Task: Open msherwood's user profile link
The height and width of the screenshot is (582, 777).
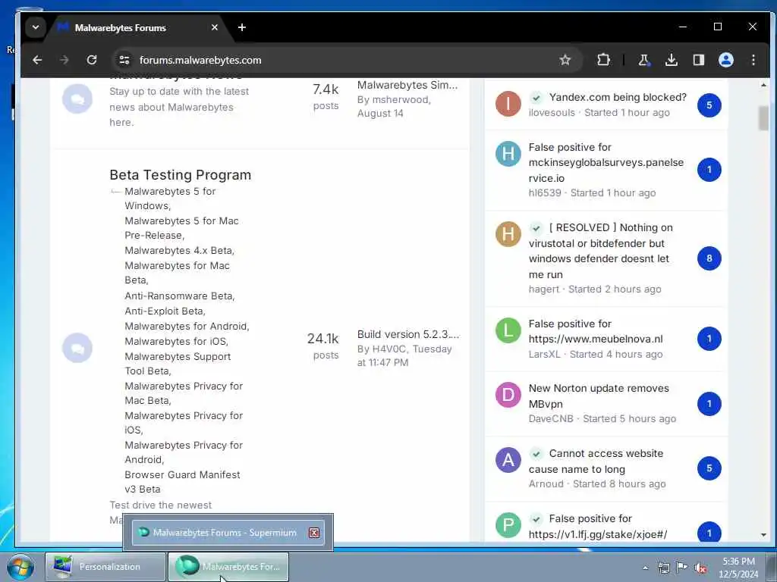Action: point(401,99)
